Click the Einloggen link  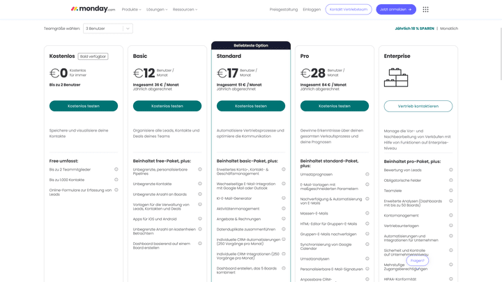pyautogui.click(x=312, y=10)
